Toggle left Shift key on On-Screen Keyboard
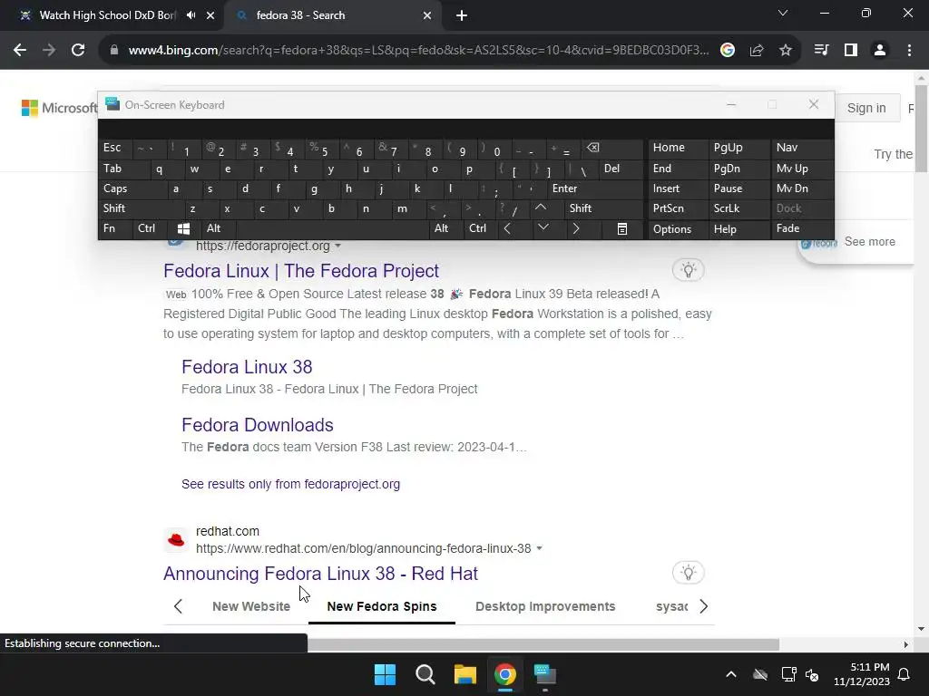The width and height of the screenshot is (929, 696). (141, 208)
